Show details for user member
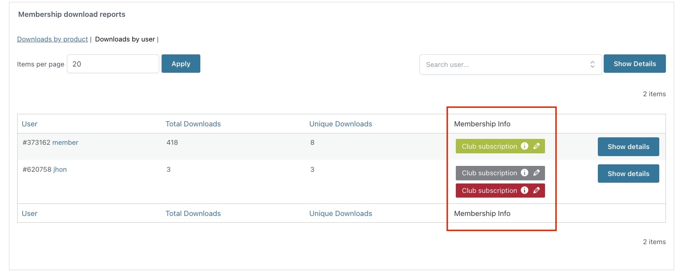The height and width of the screenshot is (277, 680). pyautogui.click(x=628, y=147)
